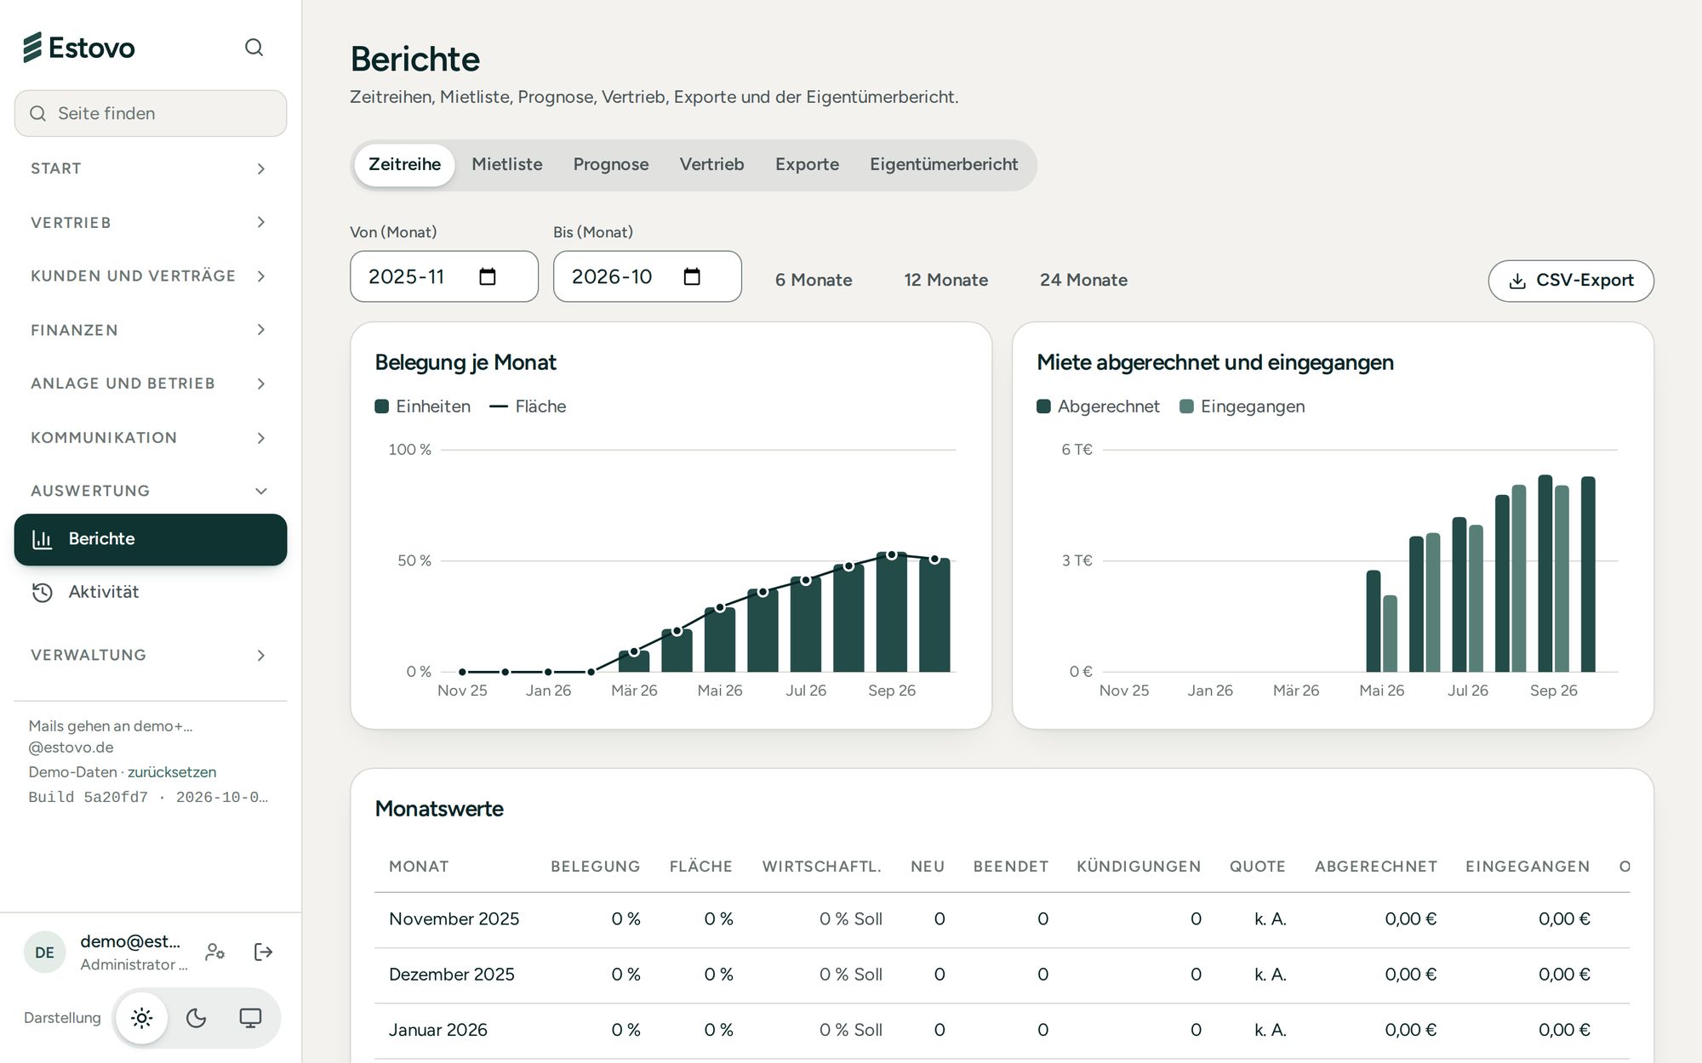Select the November 2025 table row
1702x1063 pixels.
coord(1002,919)
